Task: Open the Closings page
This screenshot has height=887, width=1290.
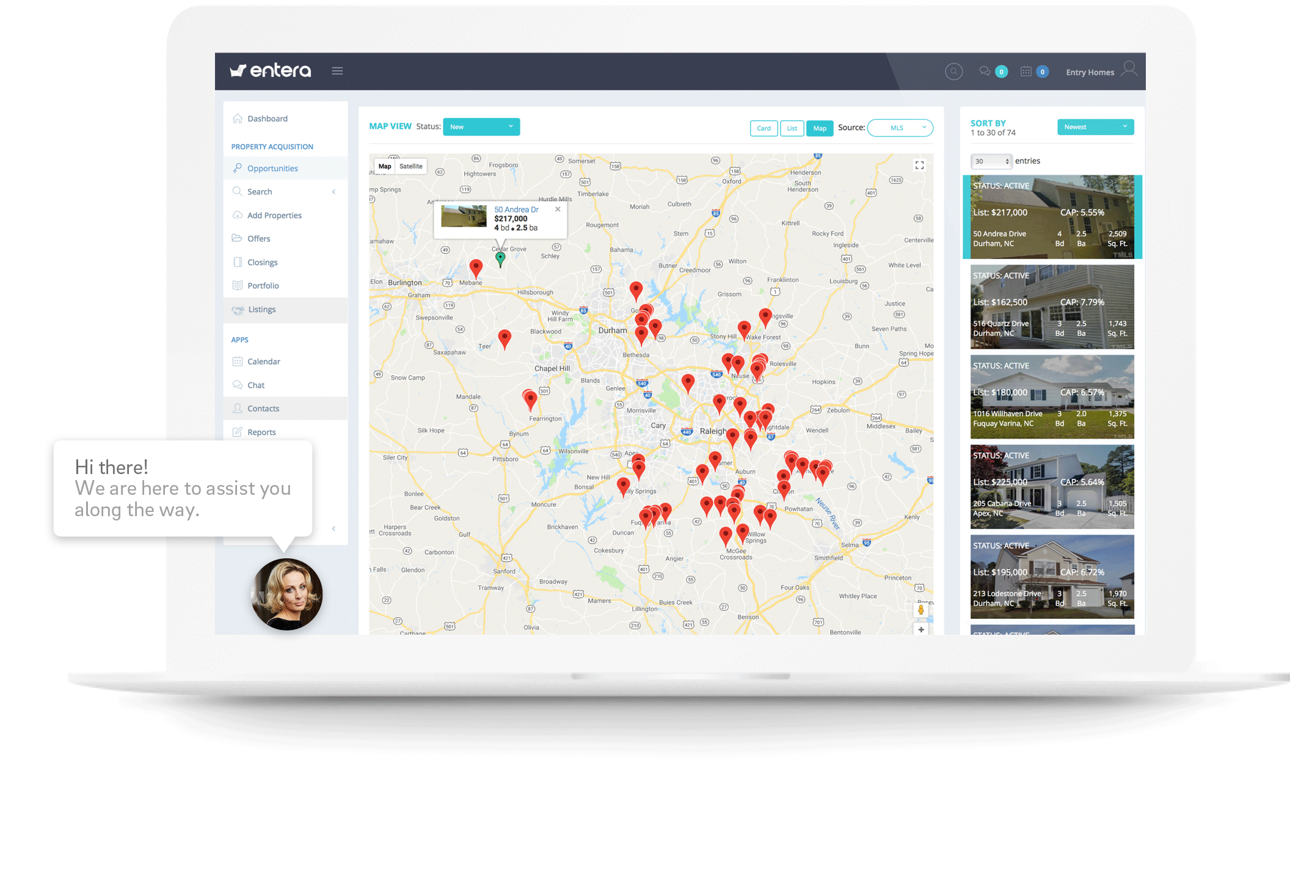Action: coord(263,262)
